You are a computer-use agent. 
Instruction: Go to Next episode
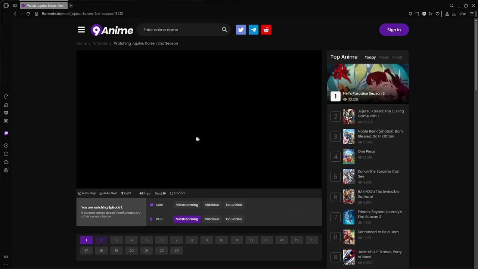tap(160, 193)
